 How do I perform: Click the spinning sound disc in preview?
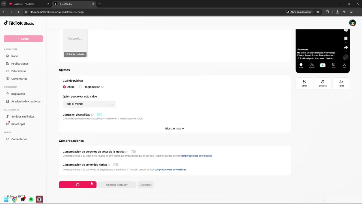coord(346,57)
